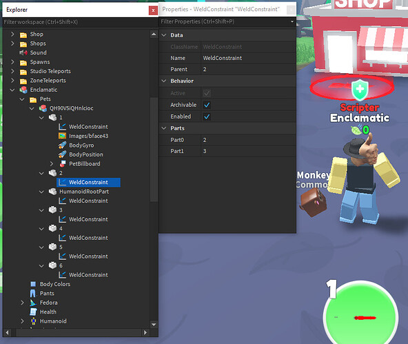Select the Pants clothing icon
This screenshot has height=344, width=408.
click(33, 293)
